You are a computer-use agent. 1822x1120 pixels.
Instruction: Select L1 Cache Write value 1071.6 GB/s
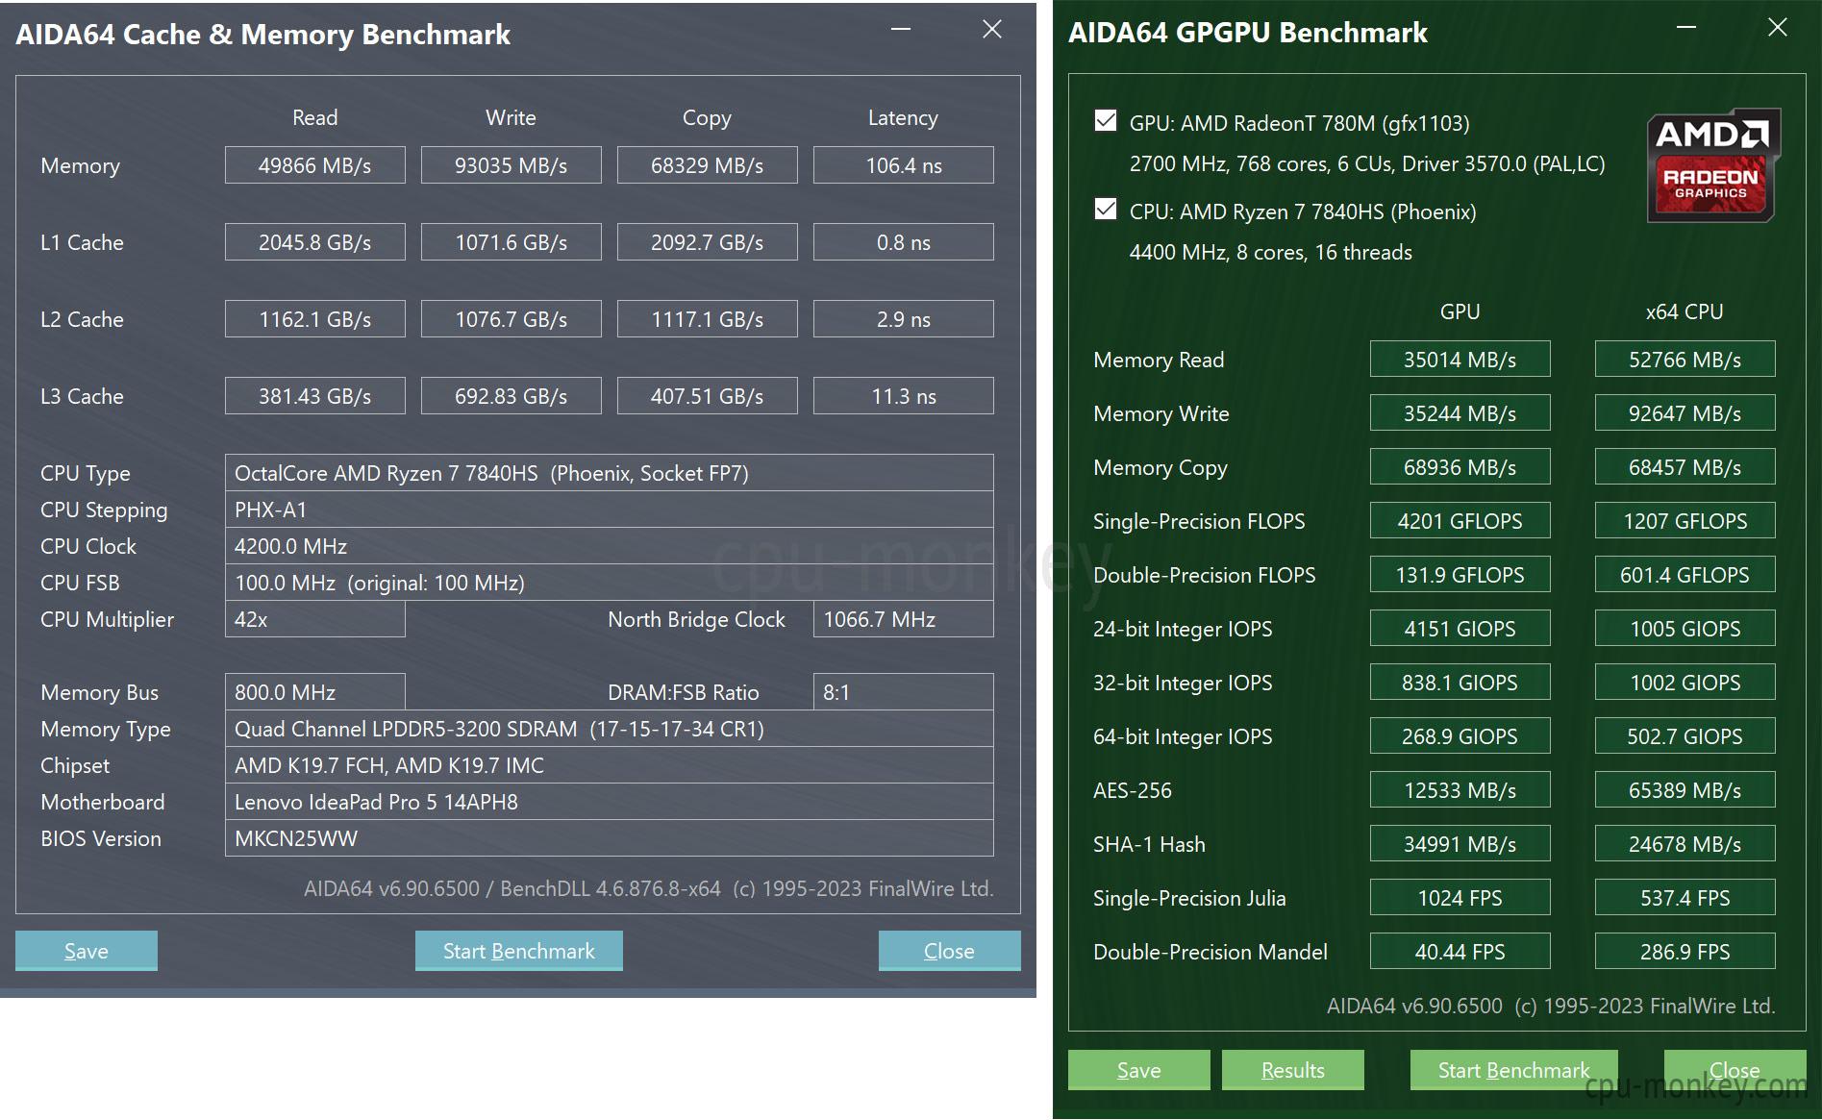512,242
